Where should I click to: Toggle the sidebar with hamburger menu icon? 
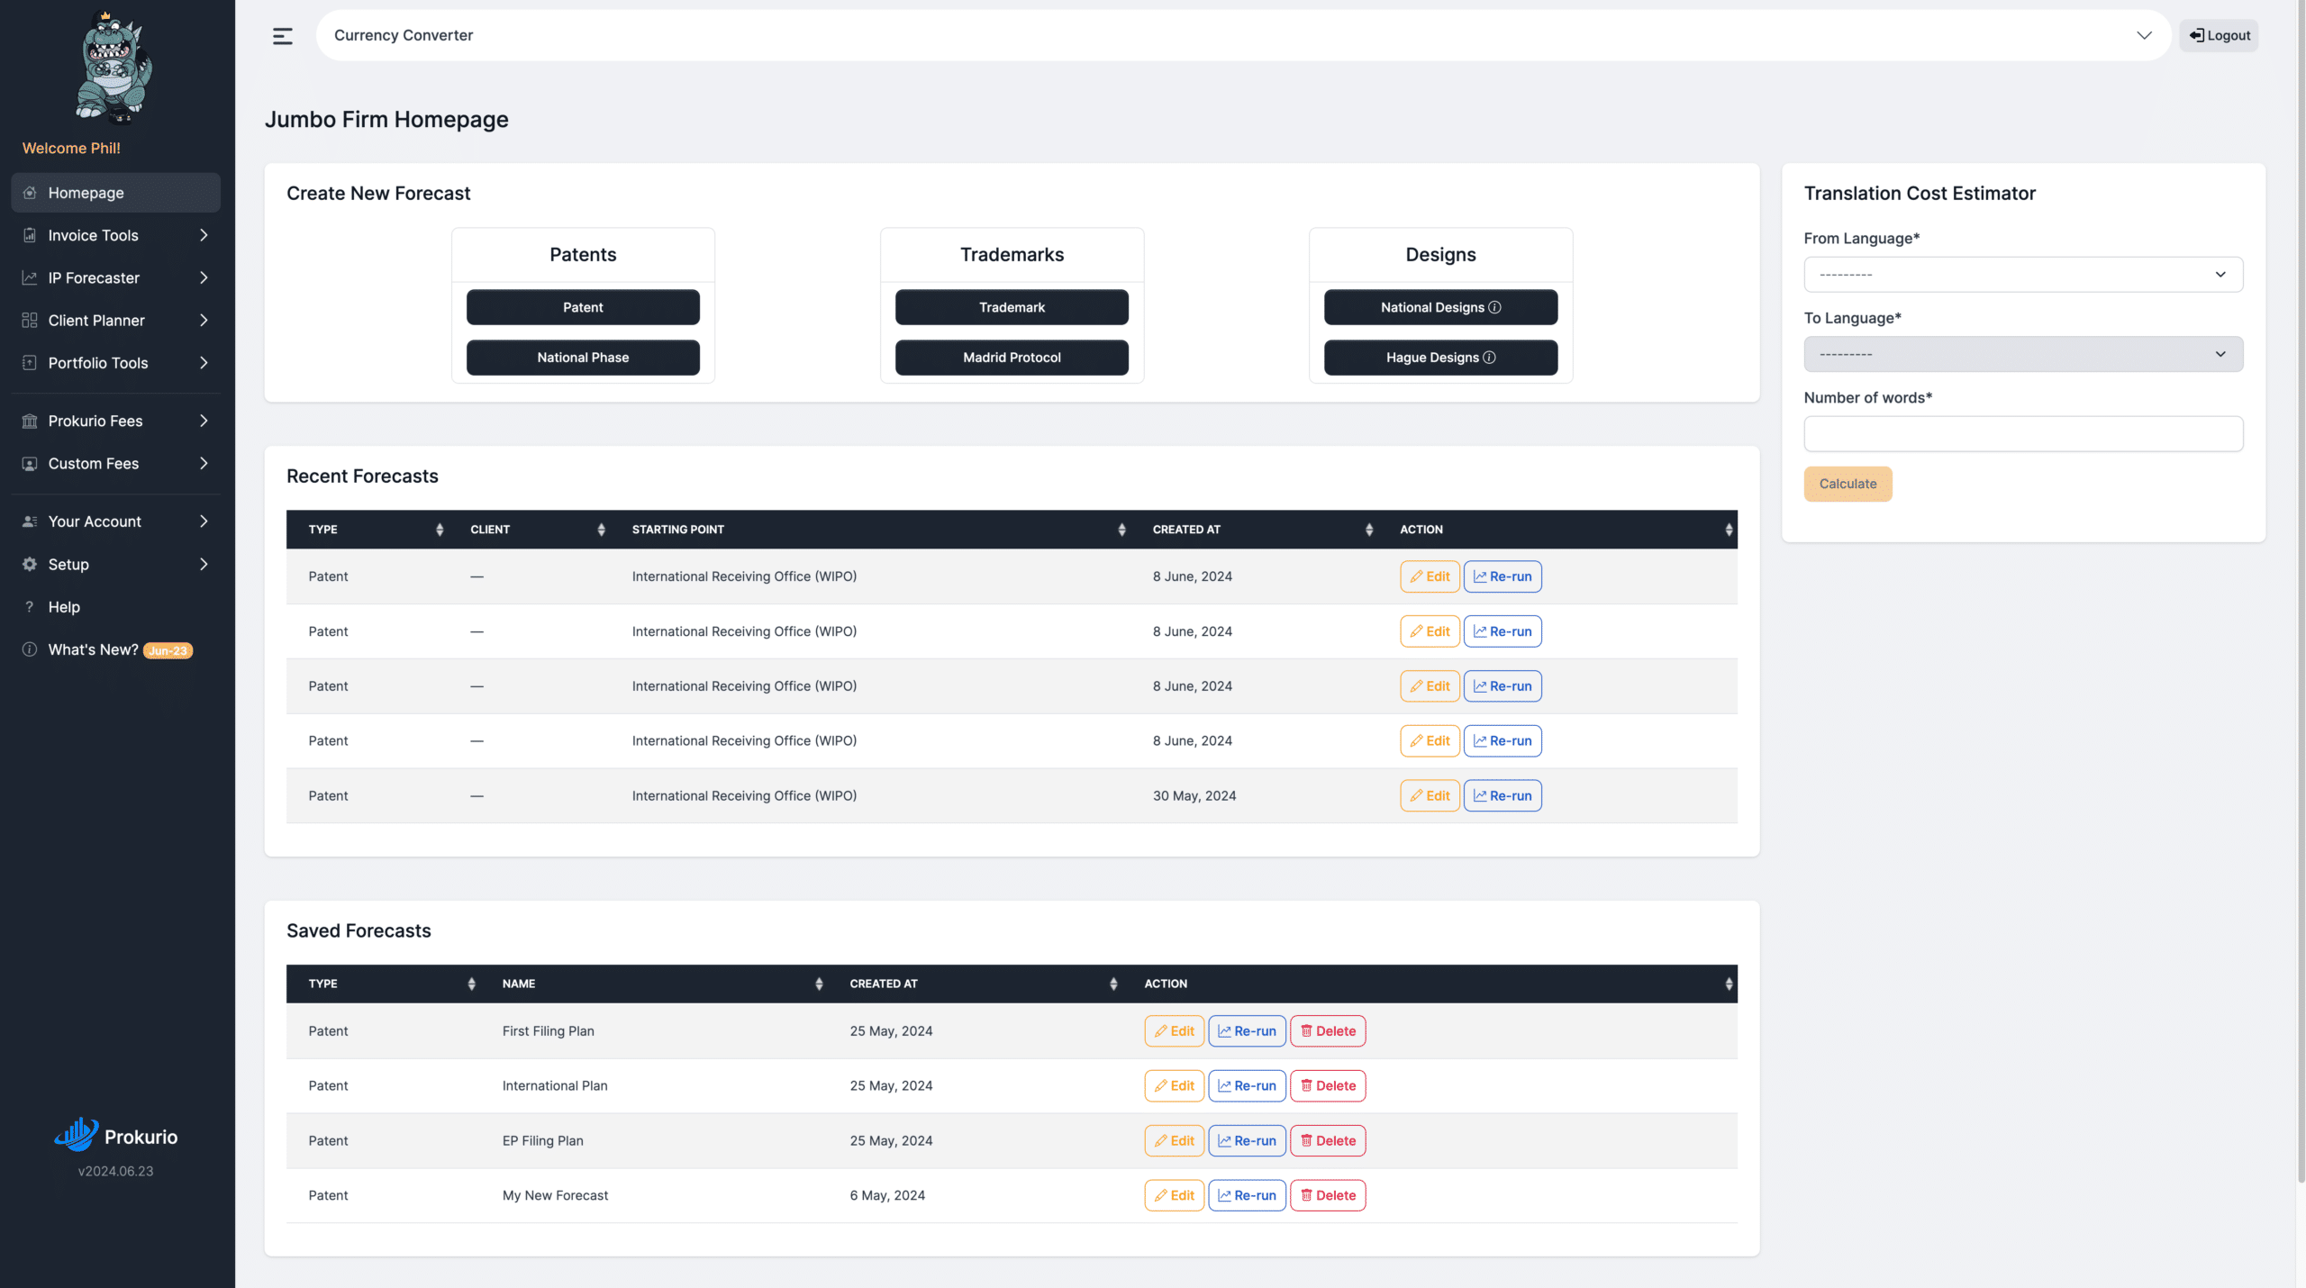tap(283, 36)
